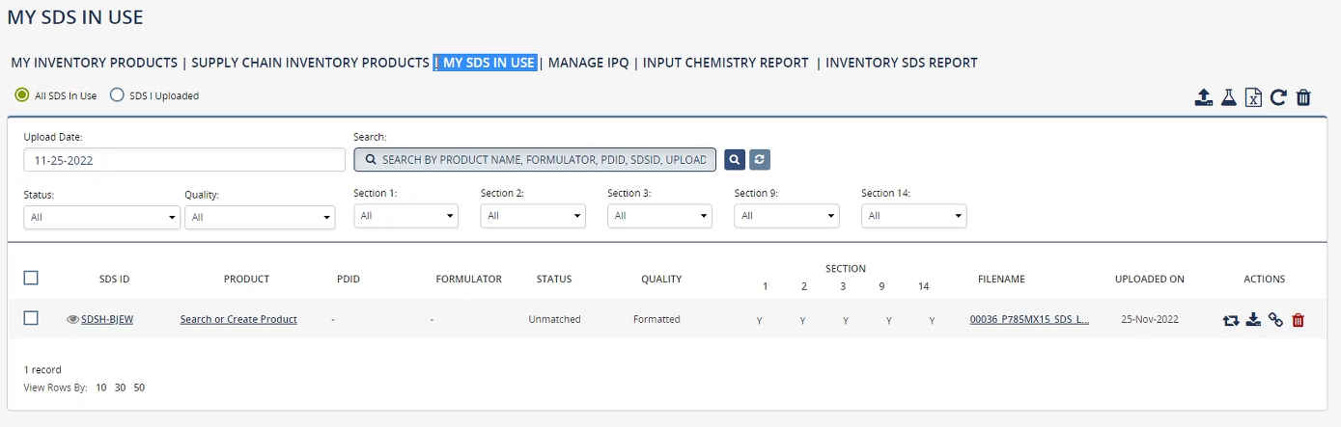The image size is (1341, 427).
Task: Tick the select-all checkbox in table header
Action: click(31, 278)
